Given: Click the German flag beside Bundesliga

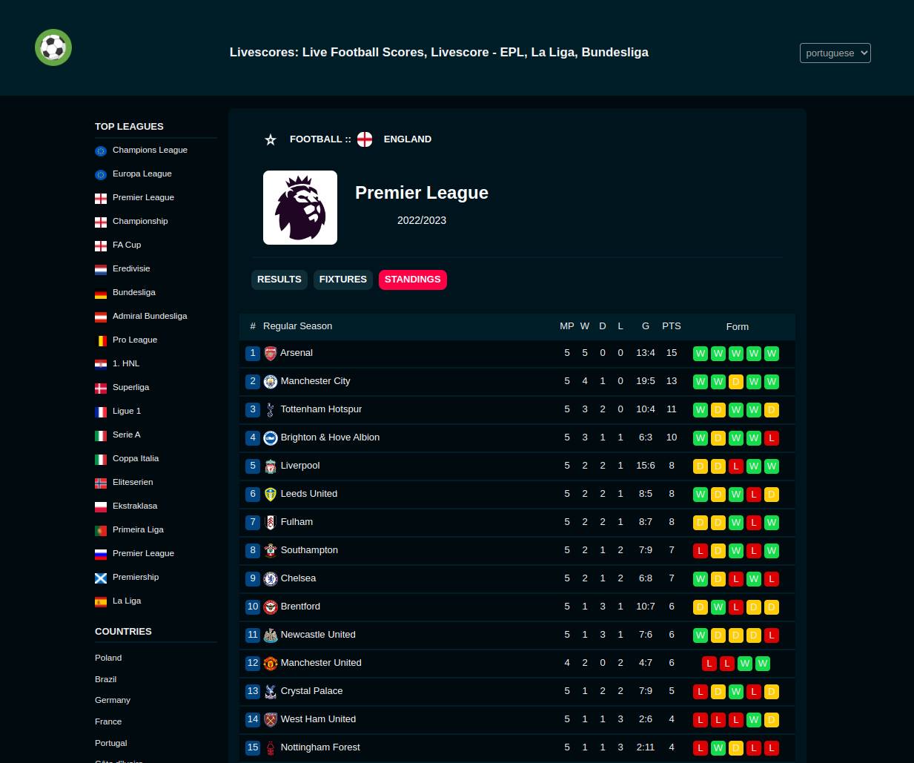Looking at the screenshot, I should (x=101, y=294).
